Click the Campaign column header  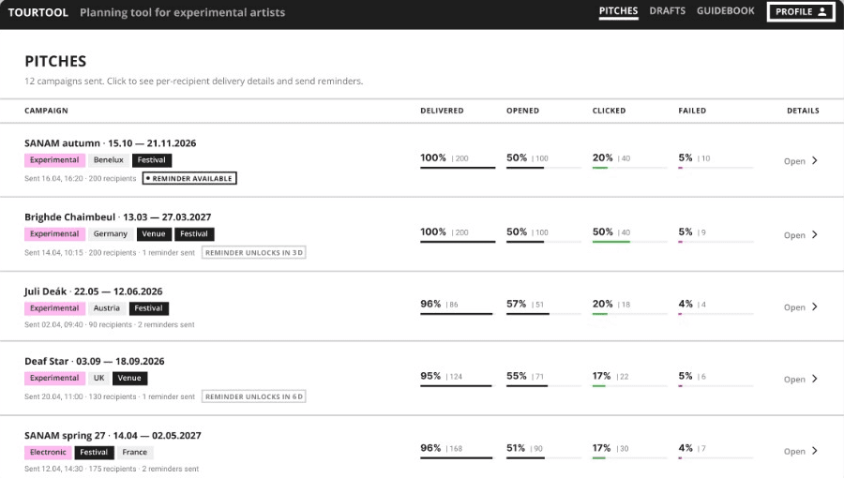(x=46, y=111)
